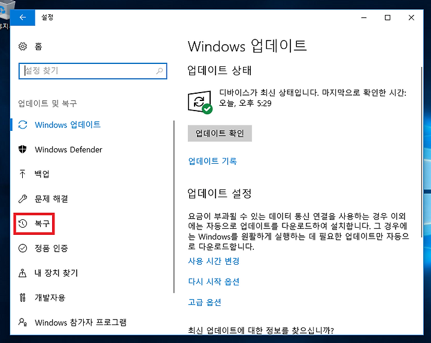The height and width of the screenshot is (343, 431).
Task: Click the Windows 참가자 프로그램 user icon
Action: [x=23, y=322]
